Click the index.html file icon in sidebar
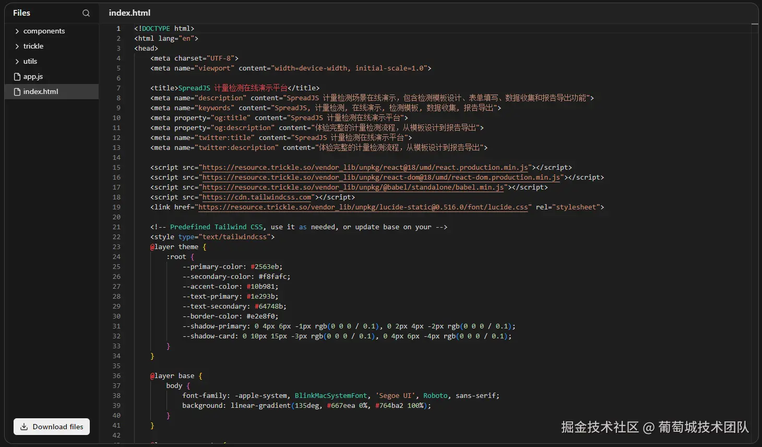Viewport: 762px width, 447px height. pos(17,92)
